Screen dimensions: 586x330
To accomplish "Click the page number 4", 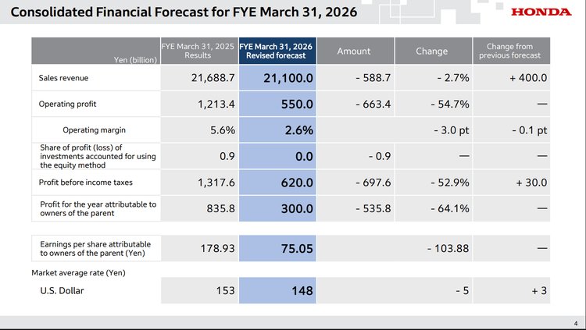I will (x=575, y=324).
